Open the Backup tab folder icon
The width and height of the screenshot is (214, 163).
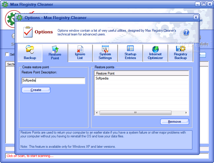tap(30, 49)
